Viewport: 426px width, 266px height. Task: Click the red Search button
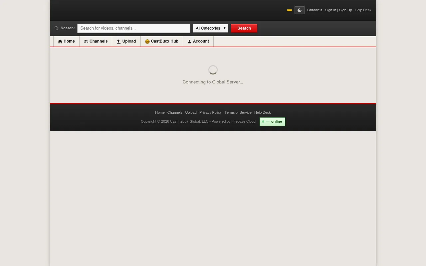244,28
